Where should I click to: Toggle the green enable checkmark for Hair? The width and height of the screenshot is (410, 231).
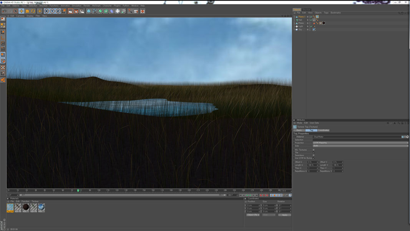click(311, 20)
